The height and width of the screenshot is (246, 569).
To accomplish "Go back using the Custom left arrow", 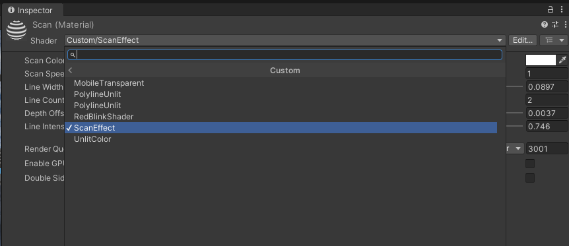I will pyautogui.click(x=71, y=70).
